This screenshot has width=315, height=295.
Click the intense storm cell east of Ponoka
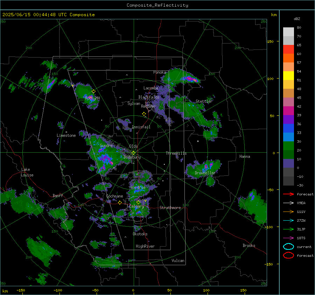191,79
